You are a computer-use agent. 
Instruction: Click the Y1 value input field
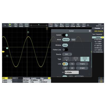(72, 72)
